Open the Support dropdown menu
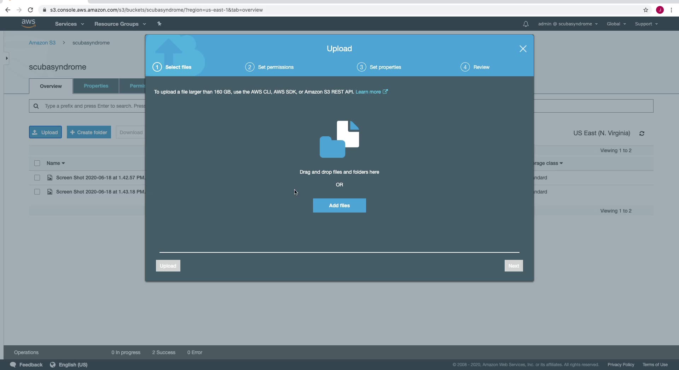The width and height of the screenshot is (679, 370). (x=646, y=24)
